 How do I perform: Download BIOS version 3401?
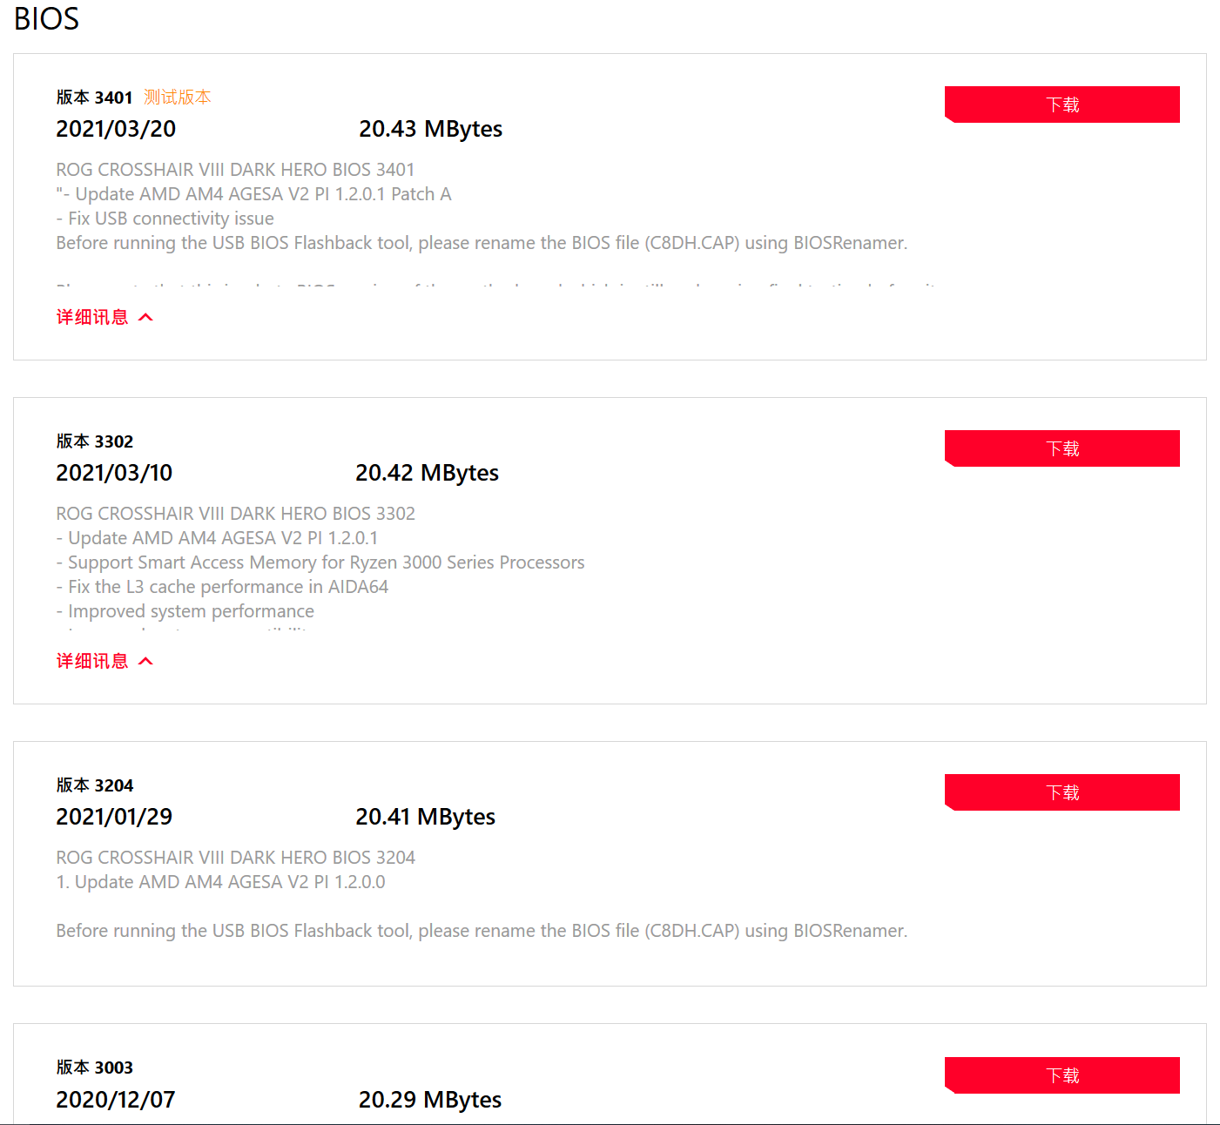click(x=1062, y=104)
